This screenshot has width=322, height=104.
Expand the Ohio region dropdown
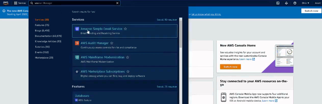(305, 3)
